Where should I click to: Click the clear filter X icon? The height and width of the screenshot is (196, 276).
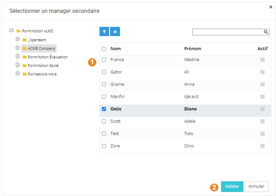point(115,32)
